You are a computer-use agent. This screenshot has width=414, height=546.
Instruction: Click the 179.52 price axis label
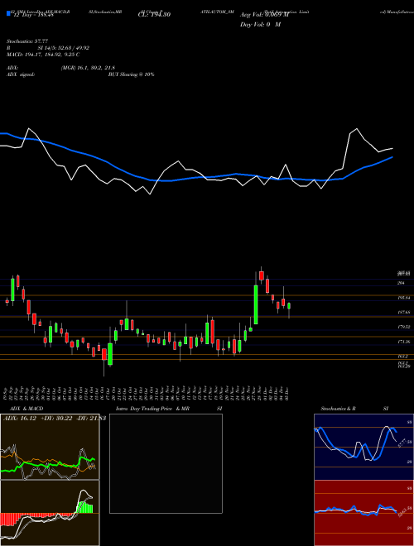click(403, 327)
